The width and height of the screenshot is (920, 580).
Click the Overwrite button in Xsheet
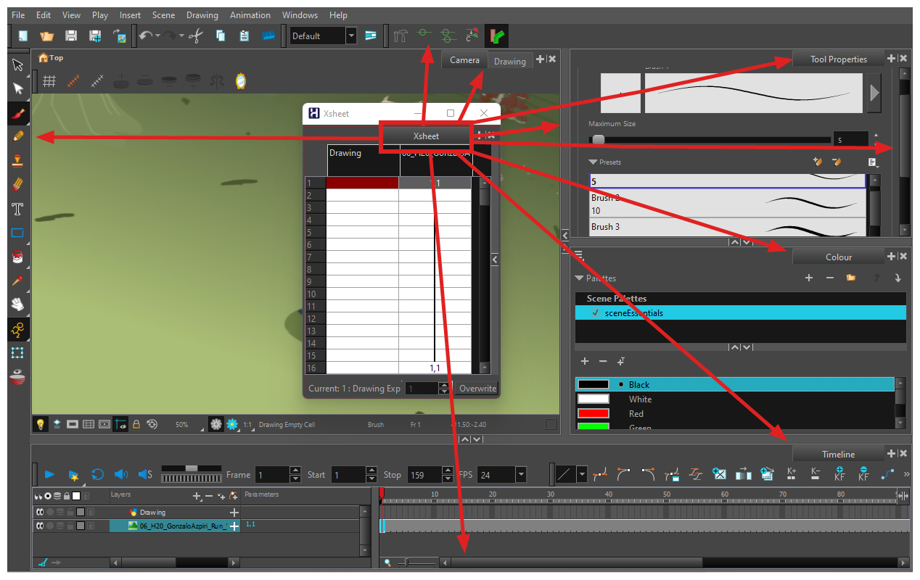(477, 389)
